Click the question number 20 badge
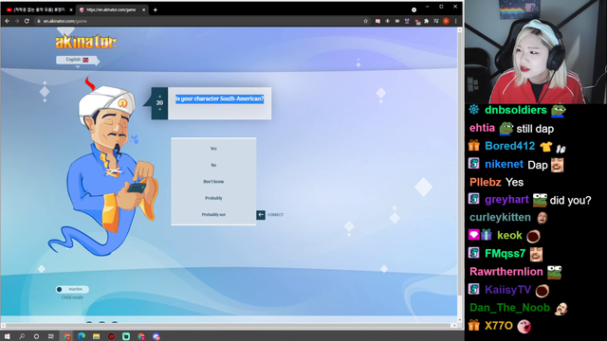The height and width of the screenshot is (341, 607). (159, 103)
